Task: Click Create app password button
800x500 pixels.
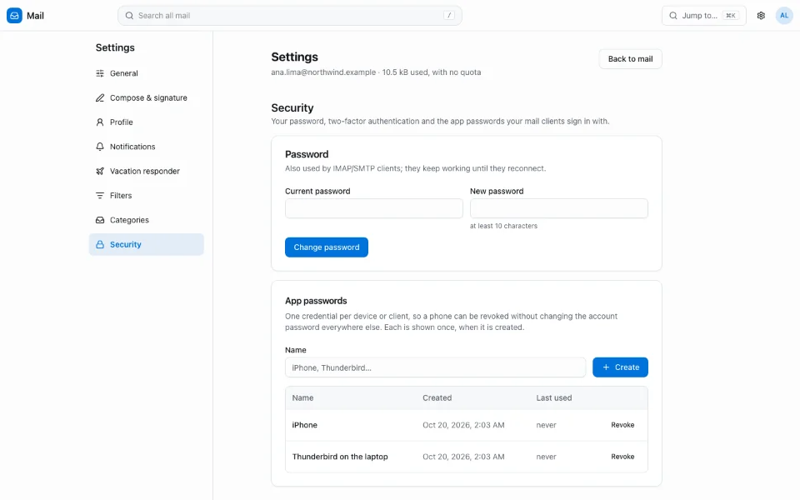Action: (x=620, y=367)
